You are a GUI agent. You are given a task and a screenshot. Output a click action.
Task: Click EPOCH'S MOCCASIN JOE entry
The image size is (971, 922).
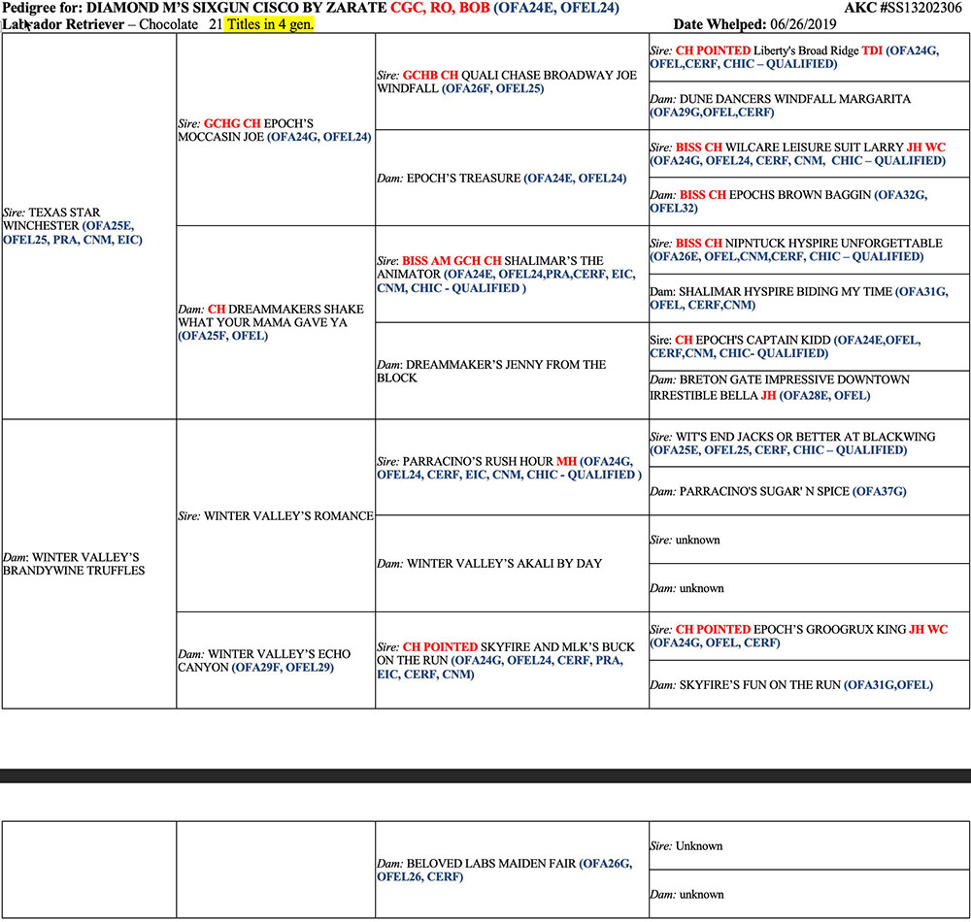[274, 130]
